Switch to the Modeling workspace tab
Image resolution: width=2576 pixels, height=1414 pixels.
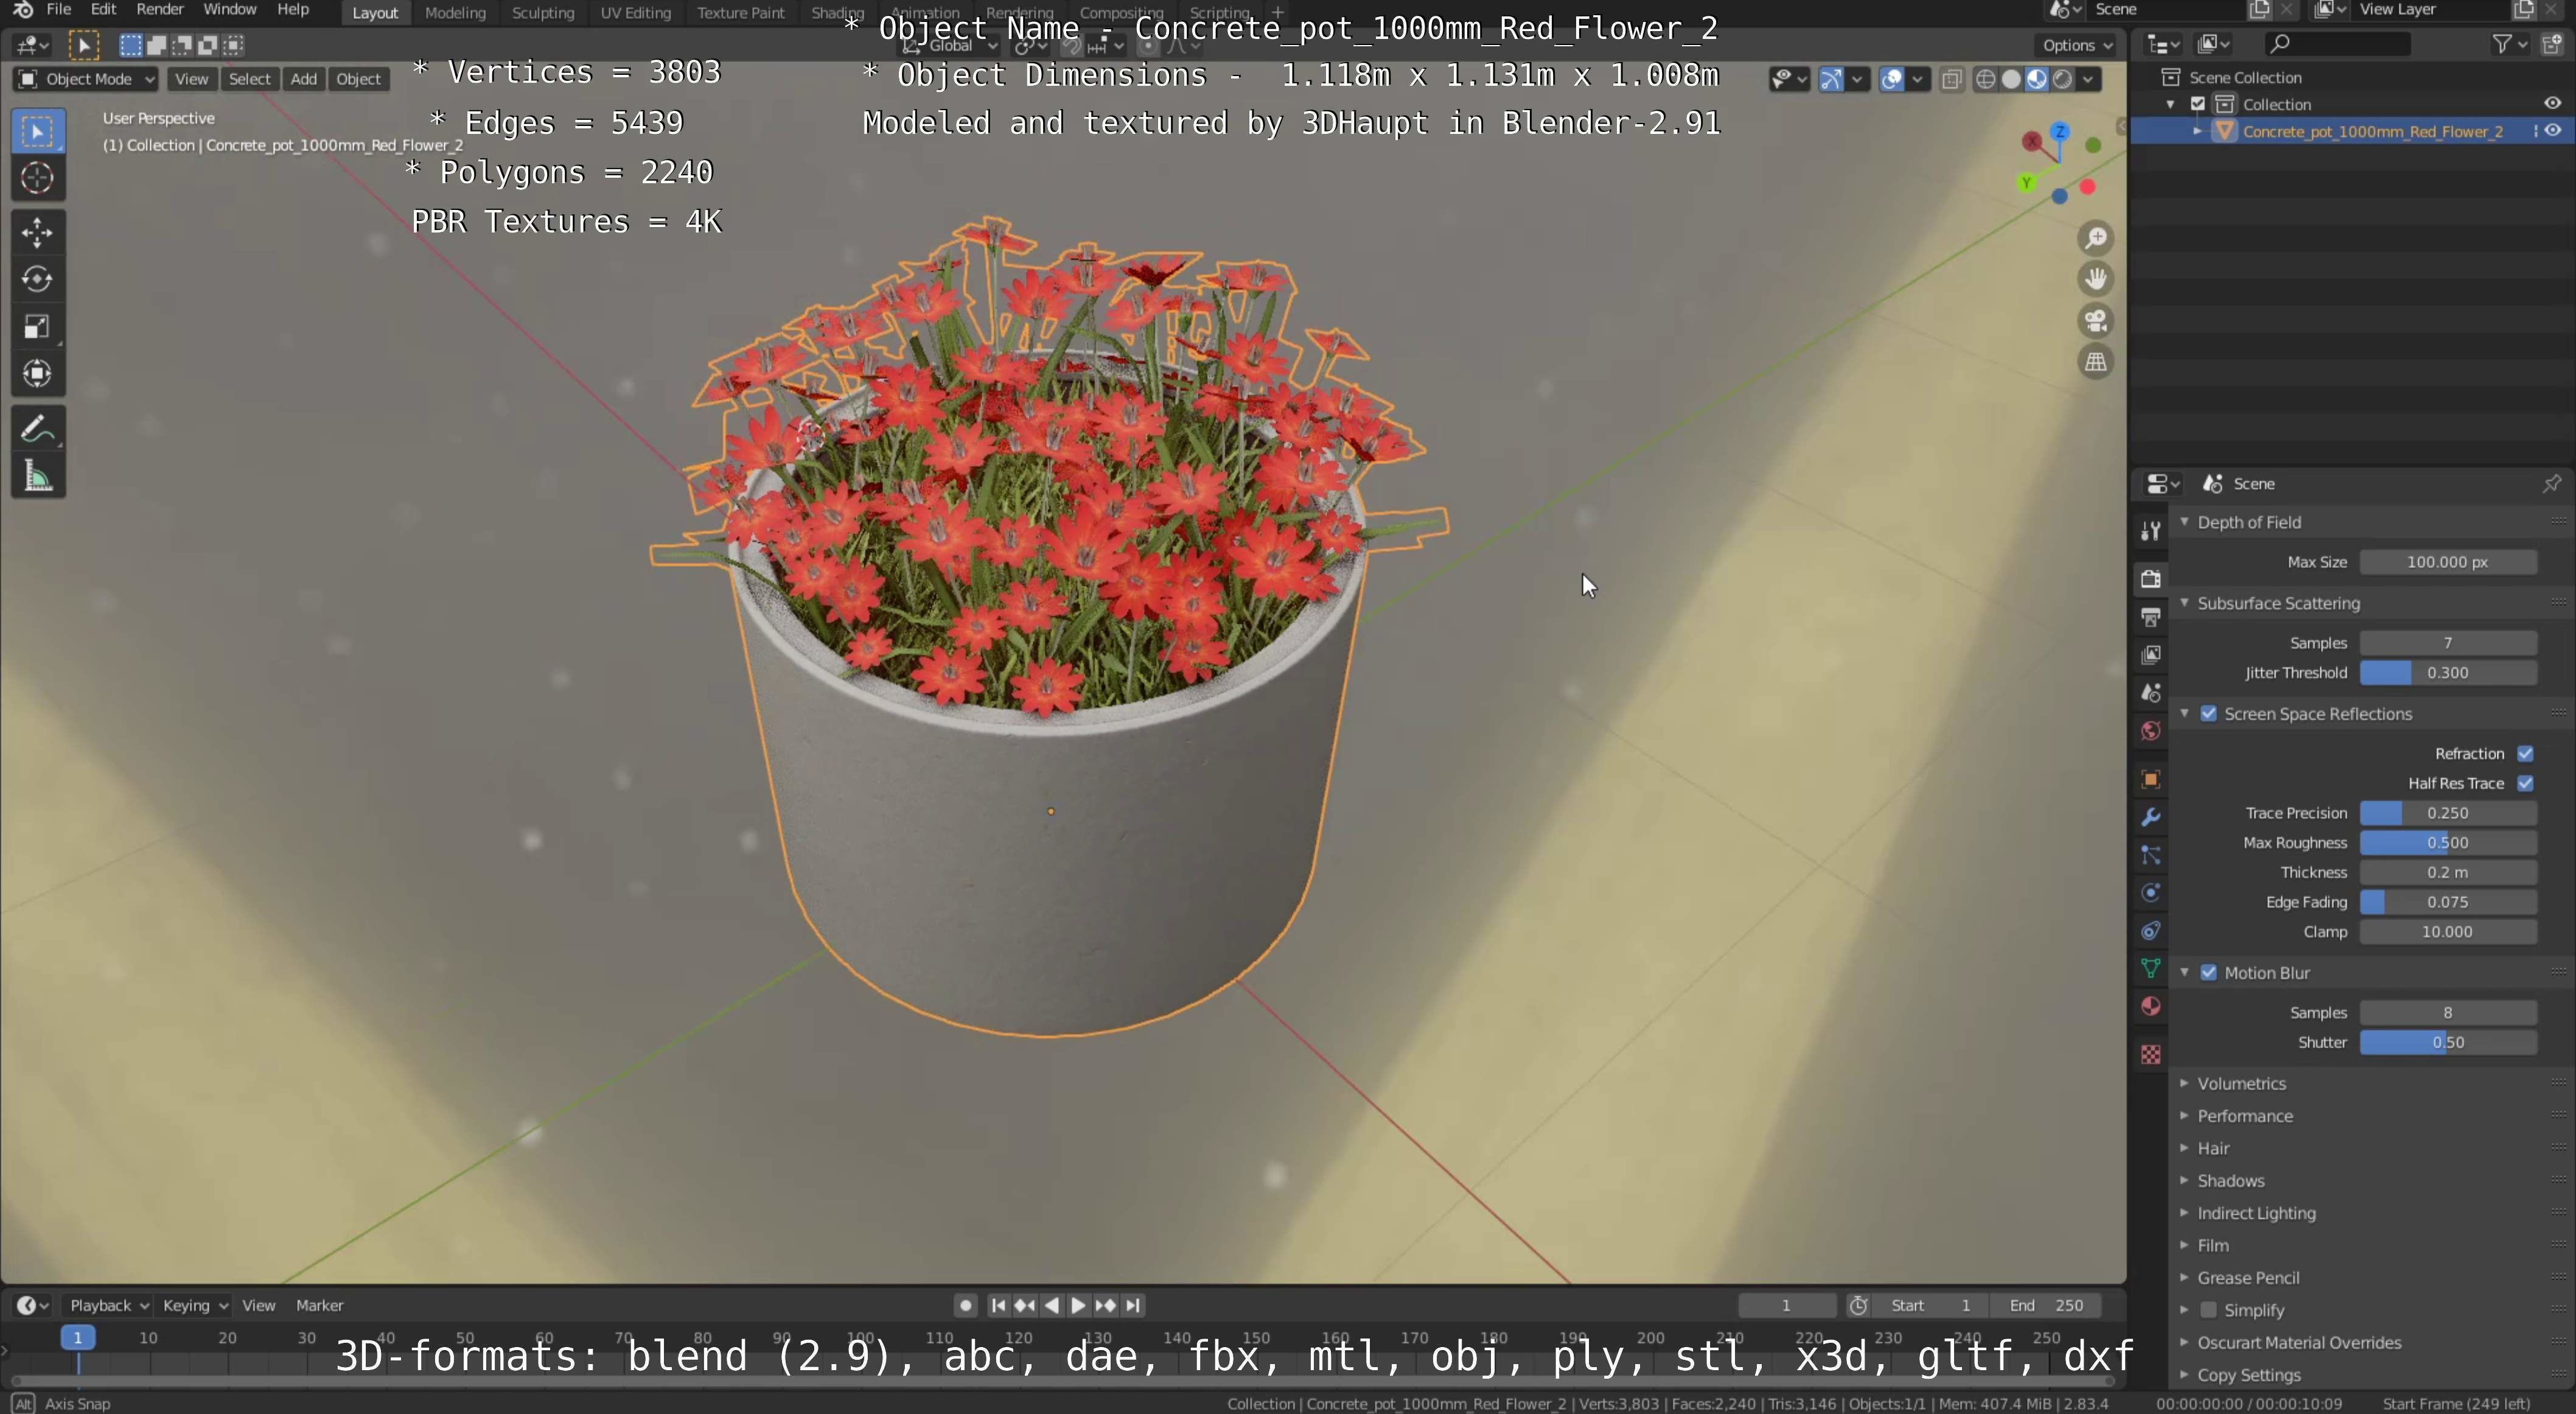point(455,12)
